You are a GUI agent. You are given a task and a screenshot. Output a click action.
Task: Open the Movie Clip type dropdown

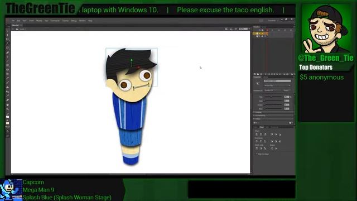(x=277, y=85)
